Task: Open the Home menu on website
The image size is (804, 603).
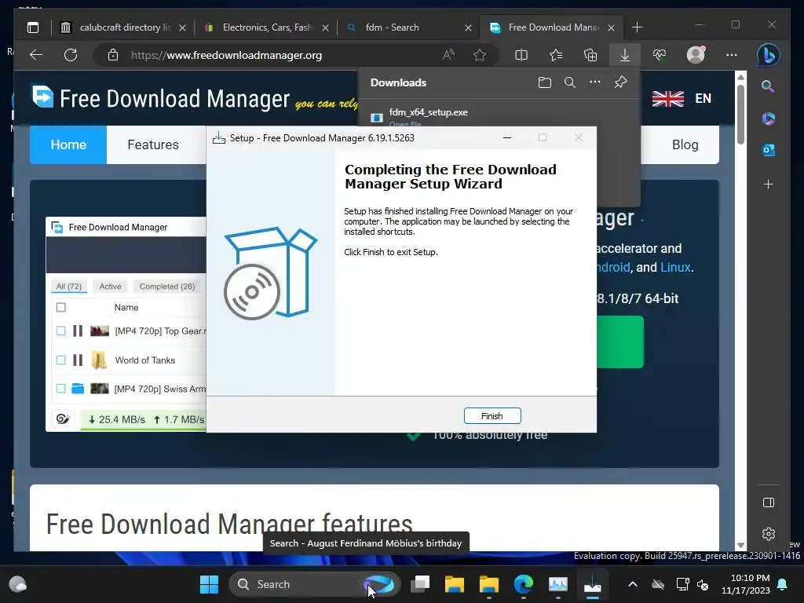Action: click(68, 144)
